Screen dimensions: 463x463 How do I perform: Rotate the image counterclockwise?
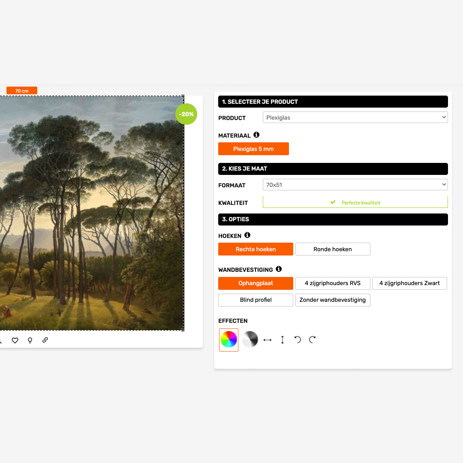click(x=298, y=340)
